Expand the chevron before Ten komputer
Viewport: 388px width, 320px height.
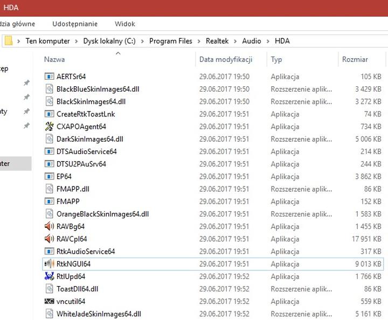point(18,41)
